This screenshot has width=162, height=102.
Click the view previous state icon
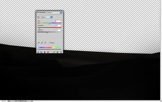(54, 52)
